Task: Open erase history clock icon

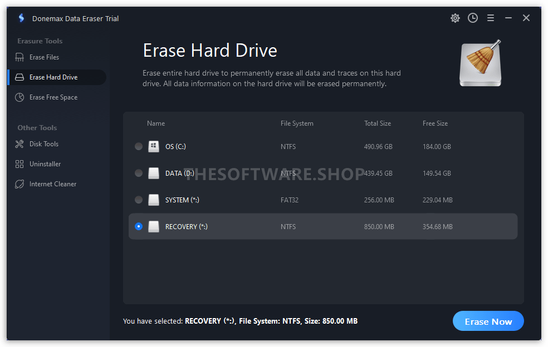Action: coord(473,18)
